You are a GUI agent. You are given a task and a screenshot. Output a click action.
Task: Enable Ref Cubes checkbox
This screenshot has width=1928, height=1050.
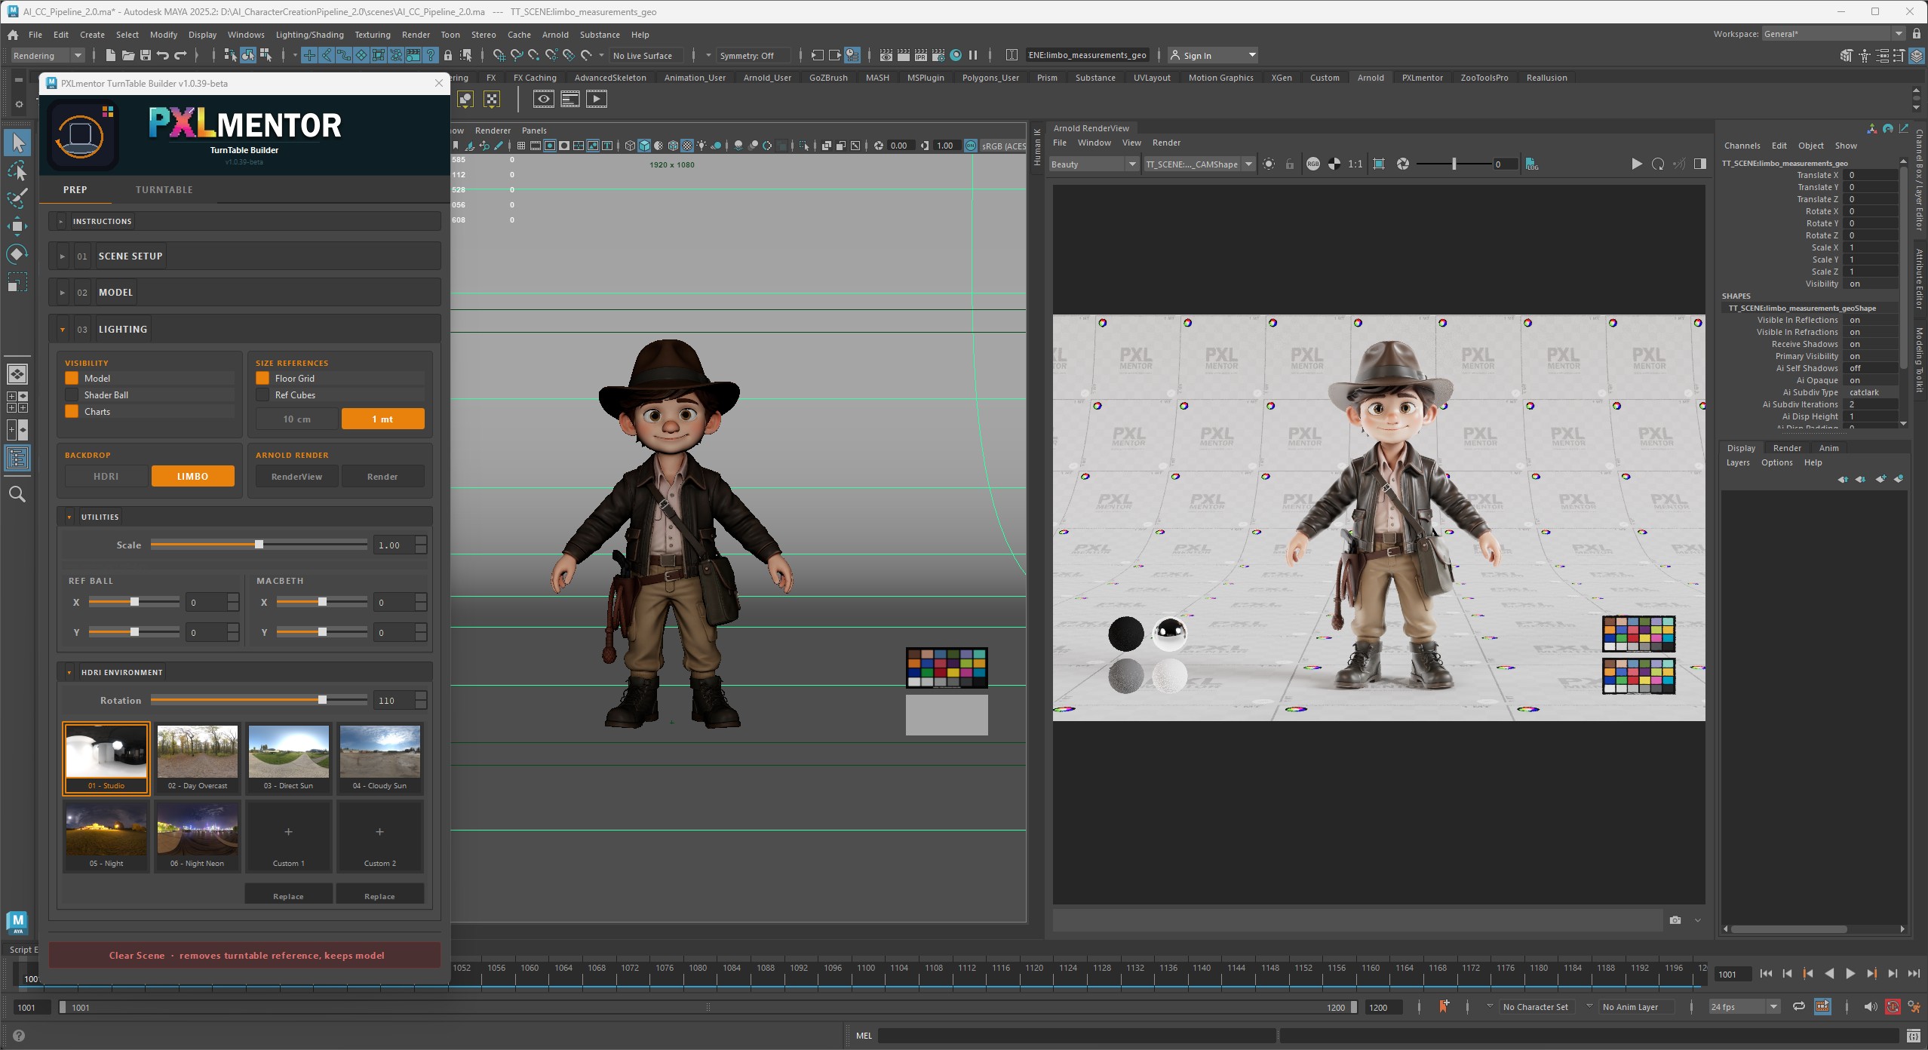262,395
